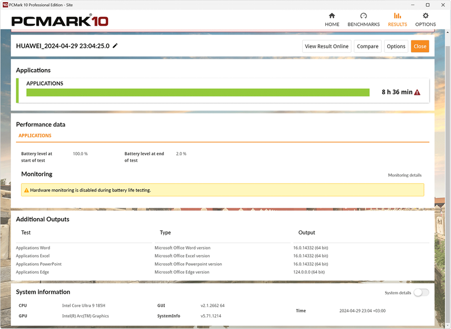Click the orange Close button
The height and width of the screenshot is (329, 451).
[420, 46]
